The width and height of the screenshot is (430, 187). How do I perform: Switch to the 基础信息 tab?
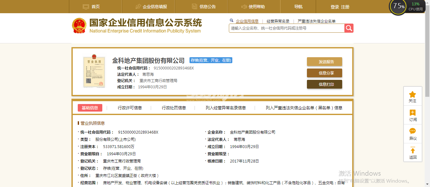click(90, 108)
